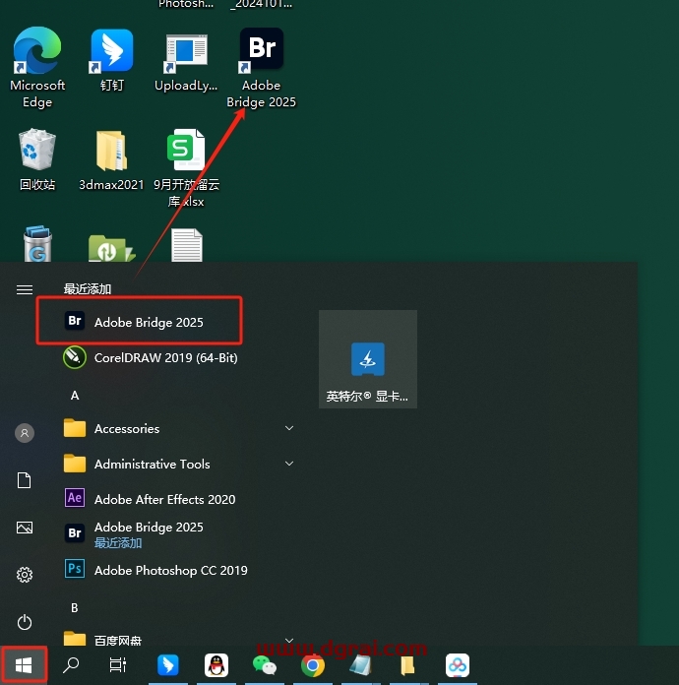This screenshot has height=685, width=679.
Task: Open the 钉钉 desktop shortcut
Action: 112,60
